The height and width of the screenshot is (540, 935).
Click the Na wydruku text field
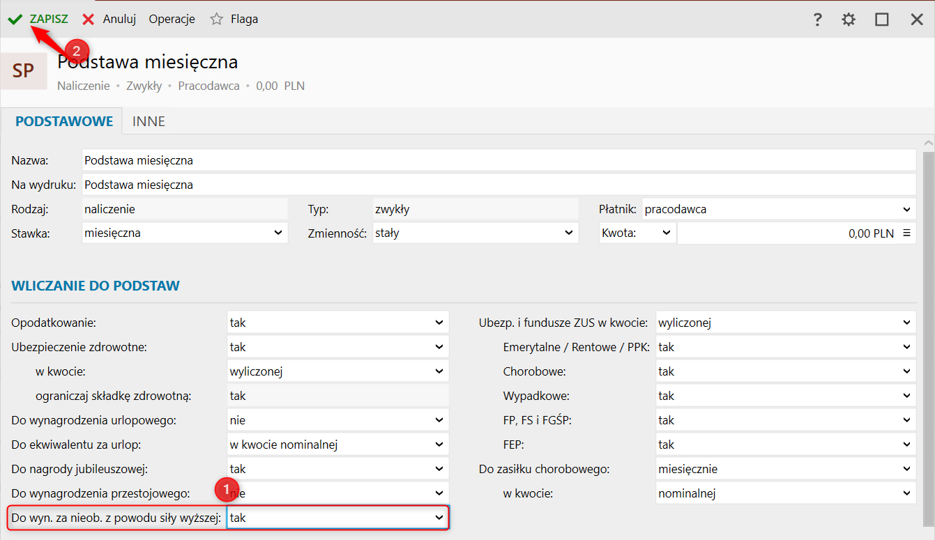pos(498,185)
